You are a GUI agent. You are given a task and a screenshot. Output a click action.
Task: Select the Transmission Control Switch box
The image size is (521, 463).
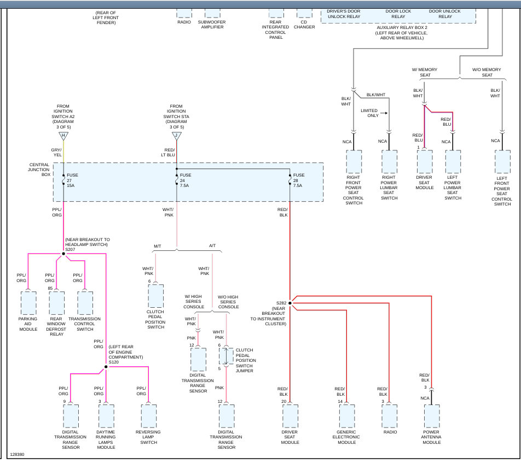pos(85,303)
